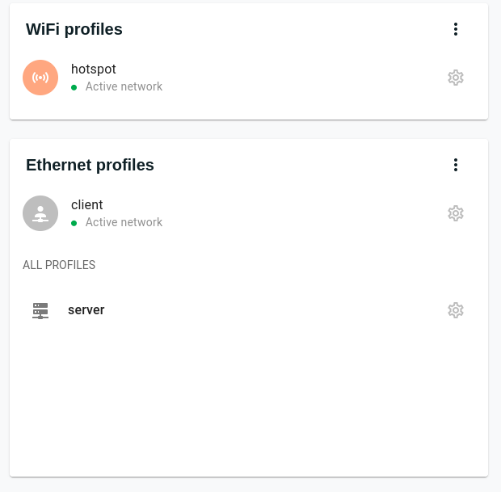This screenshot has height=492, width=501.
Task: Open settings gear for client profile
Action: [456, 213]
